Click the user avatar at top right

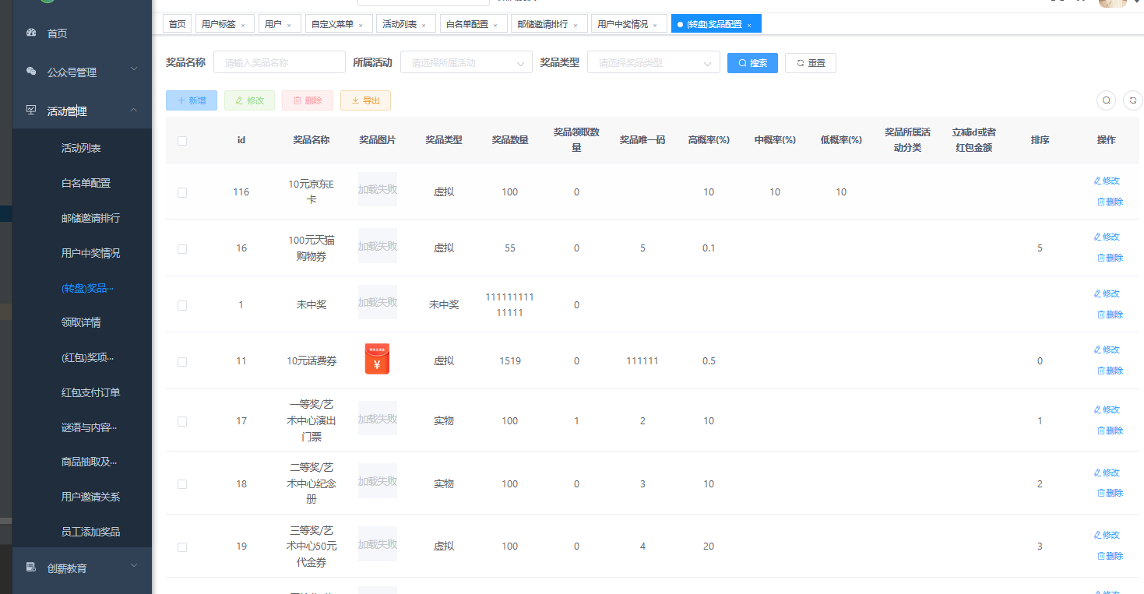pyautogui.click(x=1112, y=3)
